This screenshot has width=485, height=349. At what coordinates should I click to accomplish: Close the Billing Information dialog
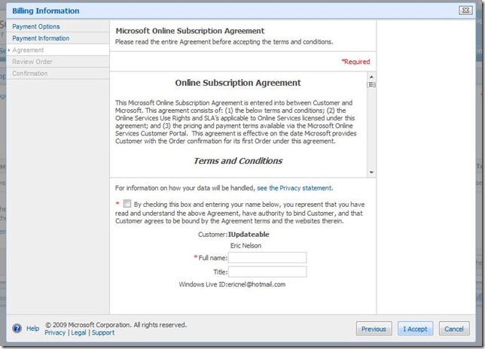coord(465,11)
